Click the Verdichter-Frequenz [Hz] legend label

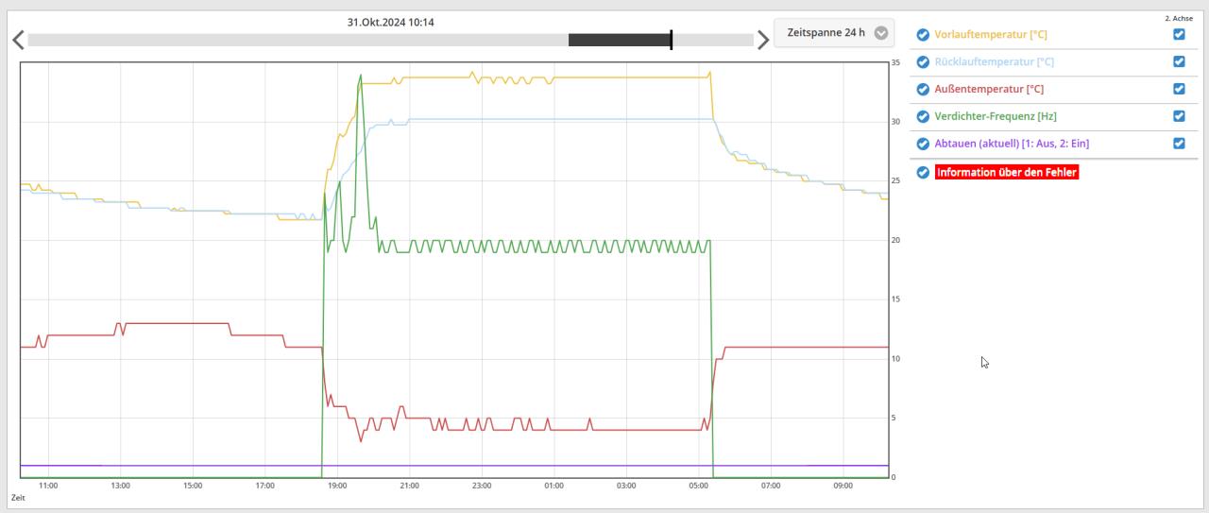[x=996, y=117]
